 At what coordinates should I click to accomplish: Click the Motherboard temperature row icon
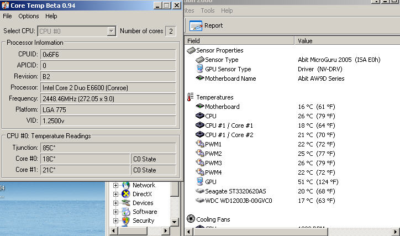(200, 106)
